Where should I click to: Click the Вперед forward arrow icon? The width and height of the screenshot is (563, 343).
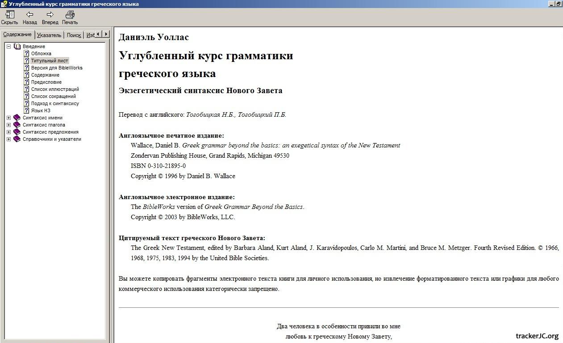50,14
